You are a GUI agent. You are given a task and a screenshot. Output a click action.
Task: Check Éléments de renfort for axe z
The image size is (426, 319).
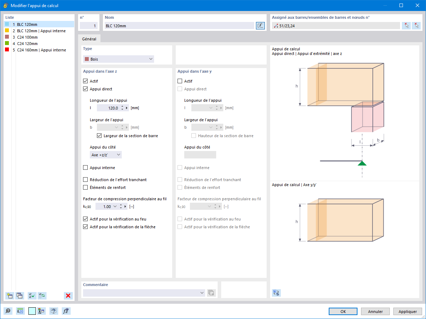[85, 188]
